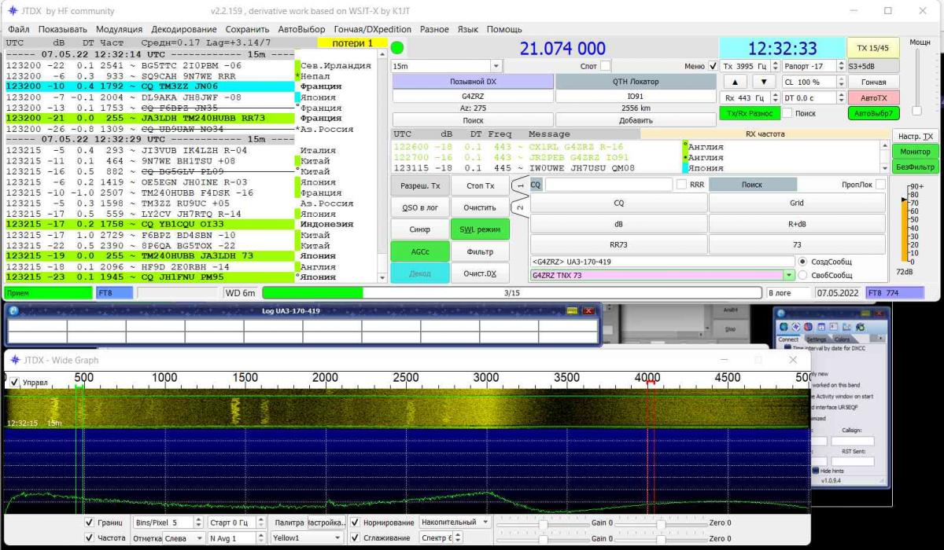The image size is (944, 550).
Task: Open the G4ZRZ TNX 73 message dropdown
Action: (788, 276)
